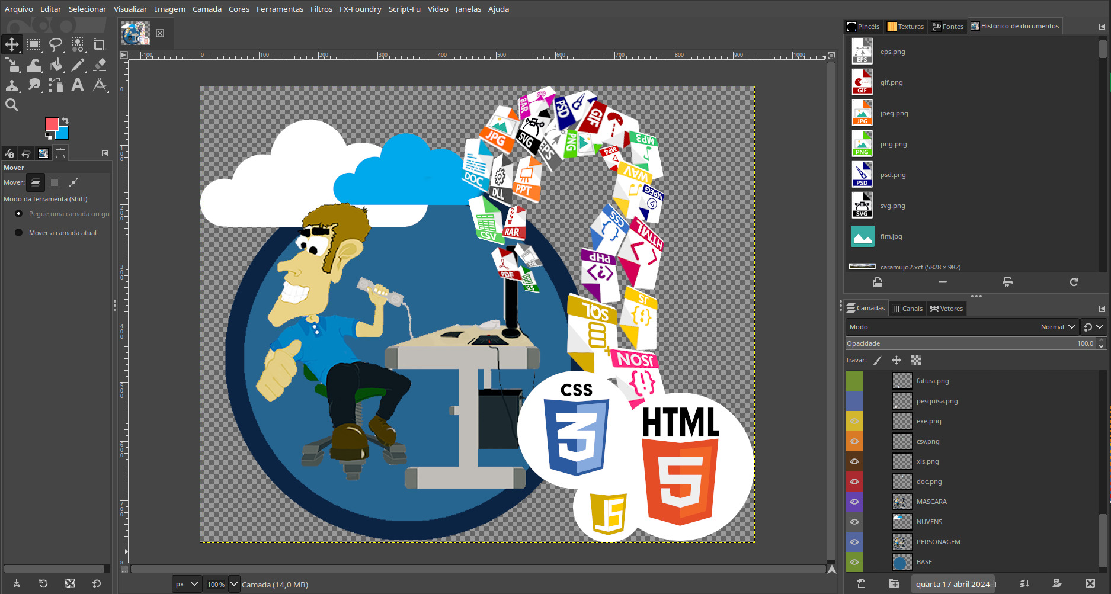Viewport: 1111px width, 594px height.
Task: Select 'Mover a camada atual' radio option
Action: pyautogui.click(x=19, y=233)
